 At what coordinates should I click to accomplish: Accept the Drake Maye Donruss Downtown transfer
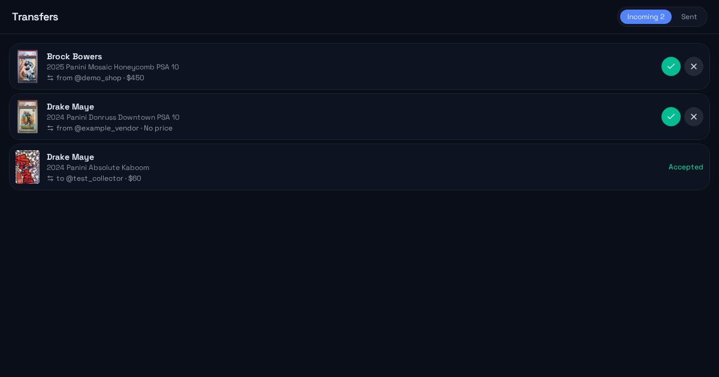(671, 117)
